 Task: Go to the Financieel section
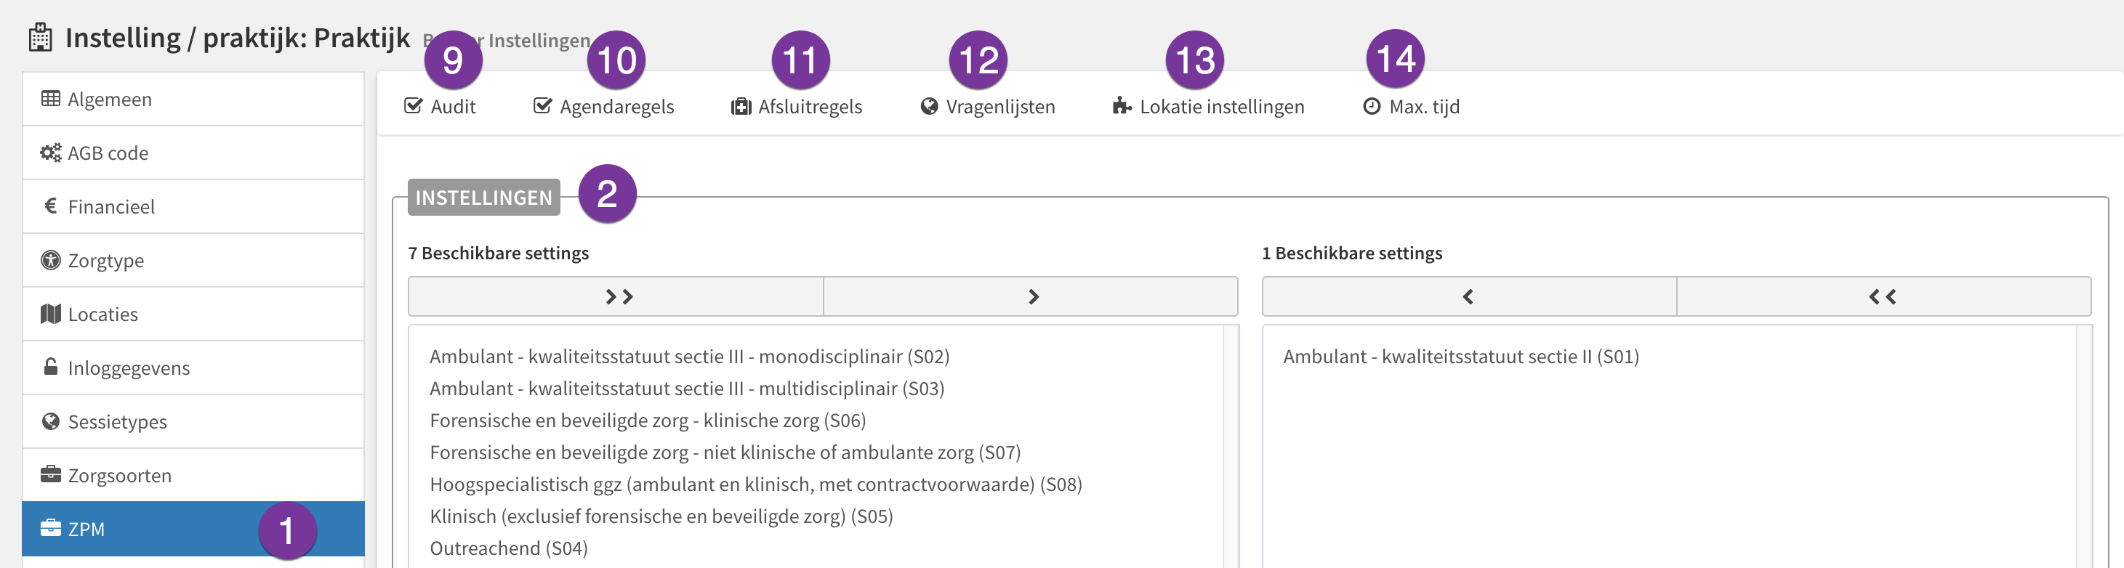(193, 206)
